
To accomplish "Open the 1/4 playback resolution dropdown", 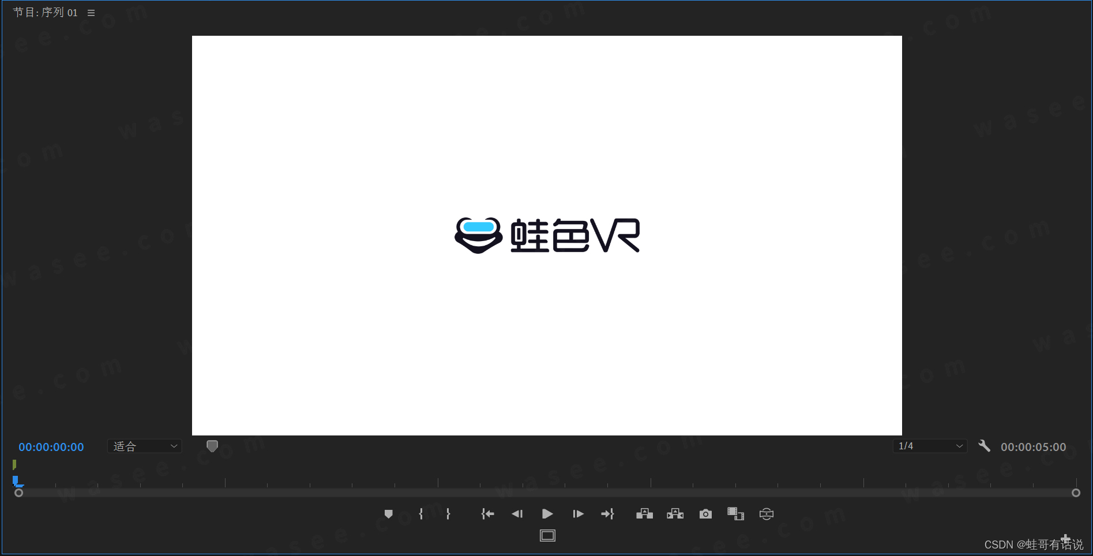I will [x=930, y=446].
